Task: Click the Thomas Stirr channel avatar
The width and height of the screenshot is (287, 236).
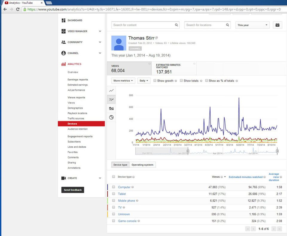Action: (119, 43)
